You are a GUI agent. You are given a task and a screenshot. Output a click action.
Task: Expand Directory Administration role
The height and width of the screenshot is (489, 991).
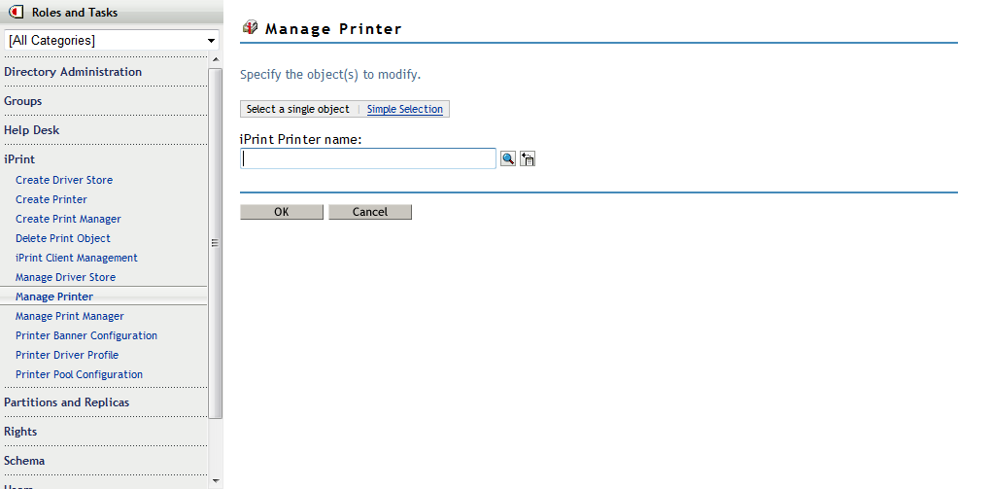73,72
